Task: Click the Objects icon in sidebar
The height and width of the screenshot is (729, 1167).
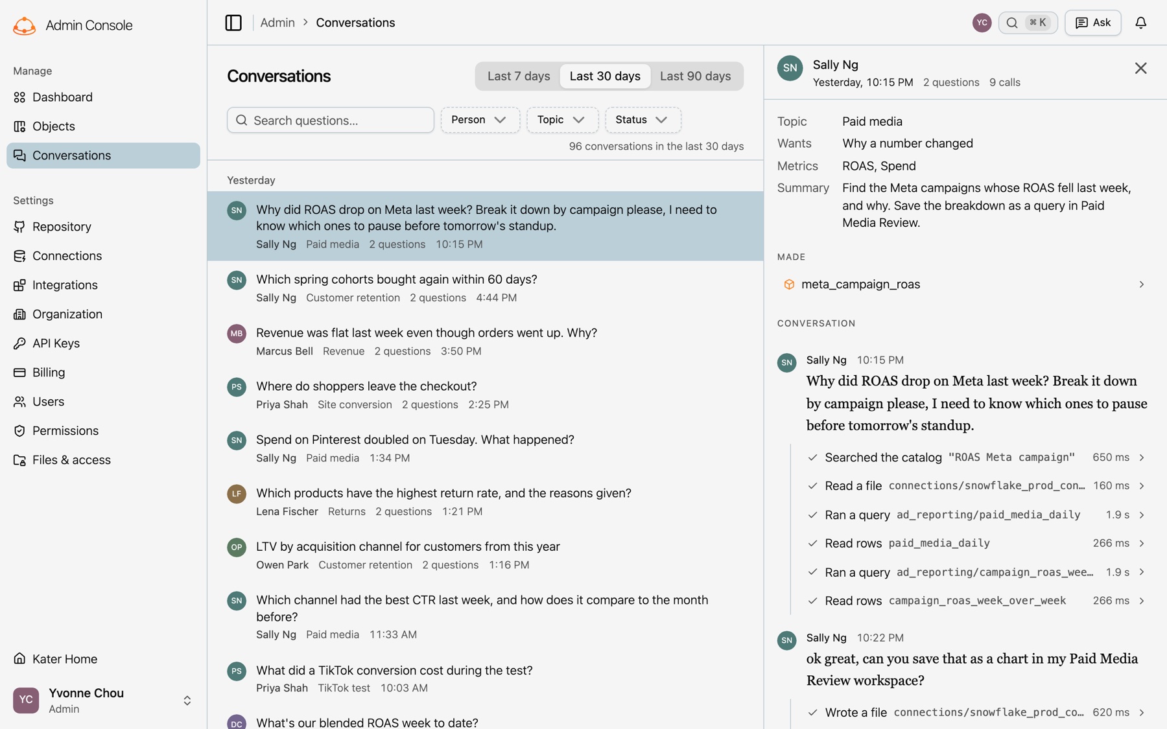Action: (x=19, y=126)
